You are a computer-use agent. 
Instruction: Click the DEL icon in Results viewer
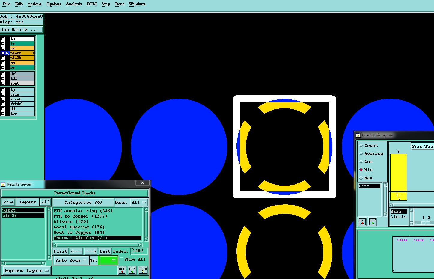122,270
